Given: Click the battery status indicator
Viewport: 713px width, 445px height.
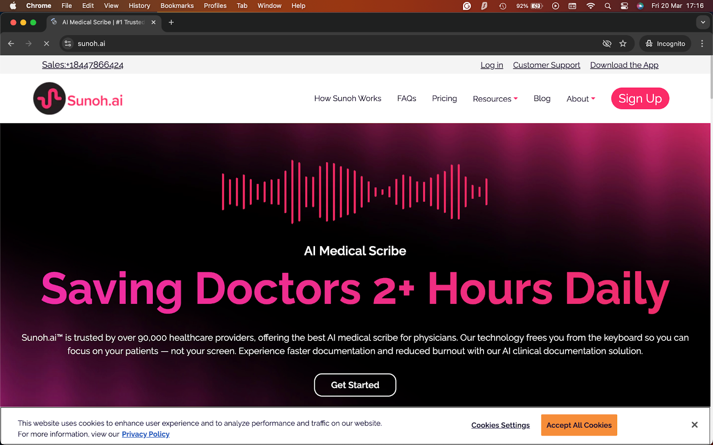Looking at the screenshot, I should [529, 6].
